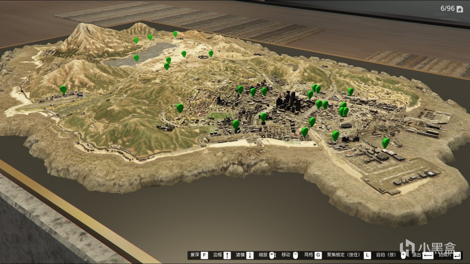Click the 拍照片 take photo label
This screenshot has height=264, width=470.
tap(445, 255)
